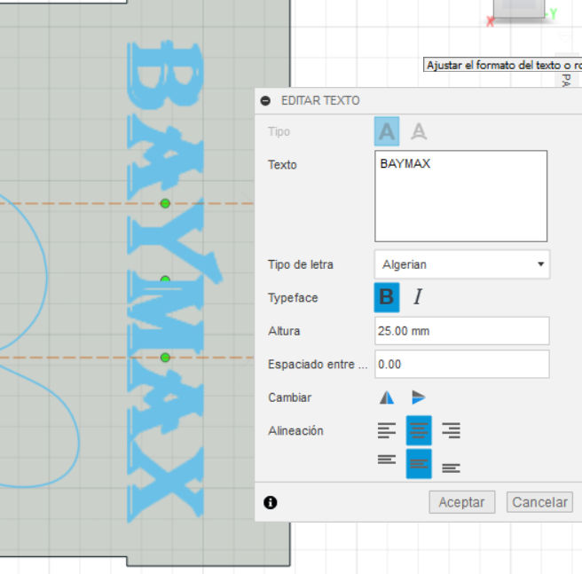Click the X axis on the view cube
Screen dimensions: 582x574
pos(491,22)
